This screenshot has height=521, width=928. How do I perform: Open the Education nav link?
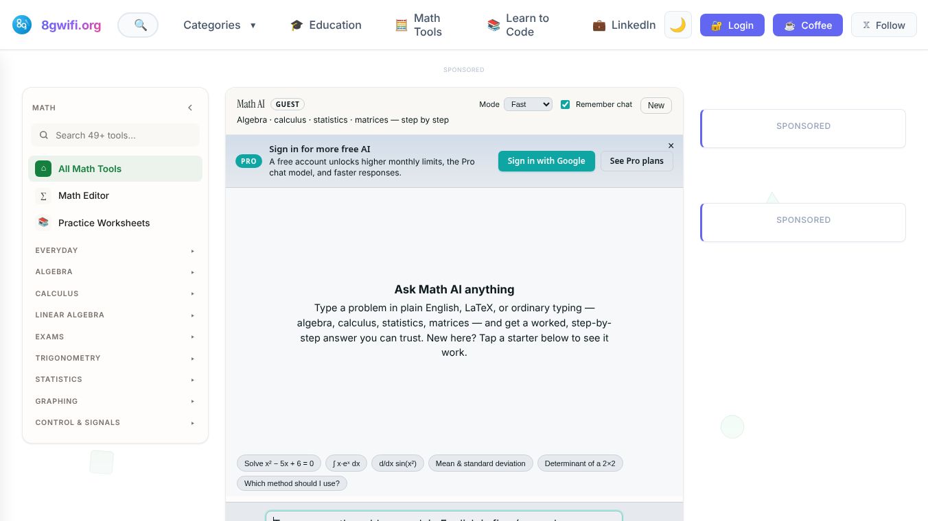pos(326,25)
